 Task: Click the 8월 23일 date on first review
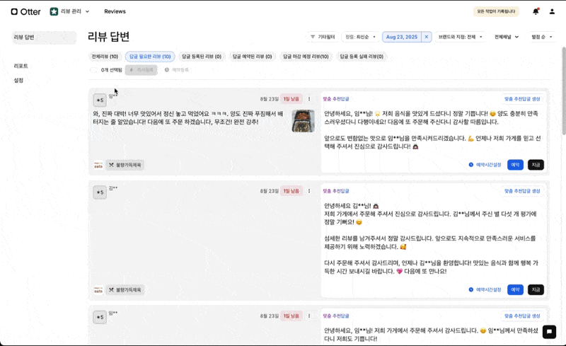click(x=270, y=99)
